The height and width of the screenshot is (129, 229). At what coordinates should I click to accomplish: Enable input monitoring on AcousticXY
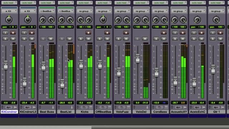point(175,33)
